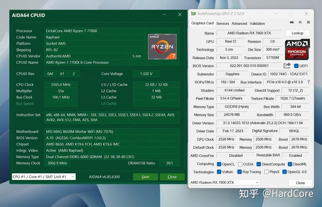Click the Memory Clock value 3002.9 MHz

pos(57,163)
